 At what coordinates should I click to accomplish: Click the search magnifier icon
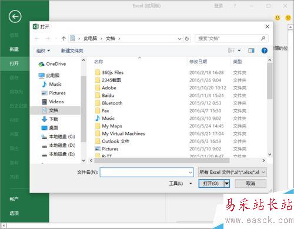click(263, 39)
